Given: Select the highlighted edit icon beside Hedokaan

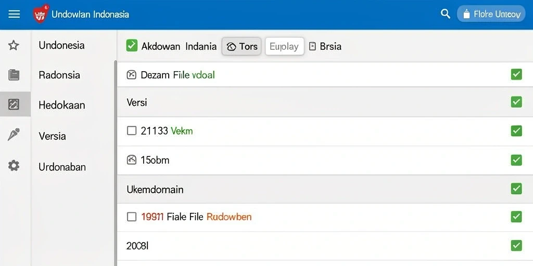Looking at the screenshot, I should tap(14, 104).
